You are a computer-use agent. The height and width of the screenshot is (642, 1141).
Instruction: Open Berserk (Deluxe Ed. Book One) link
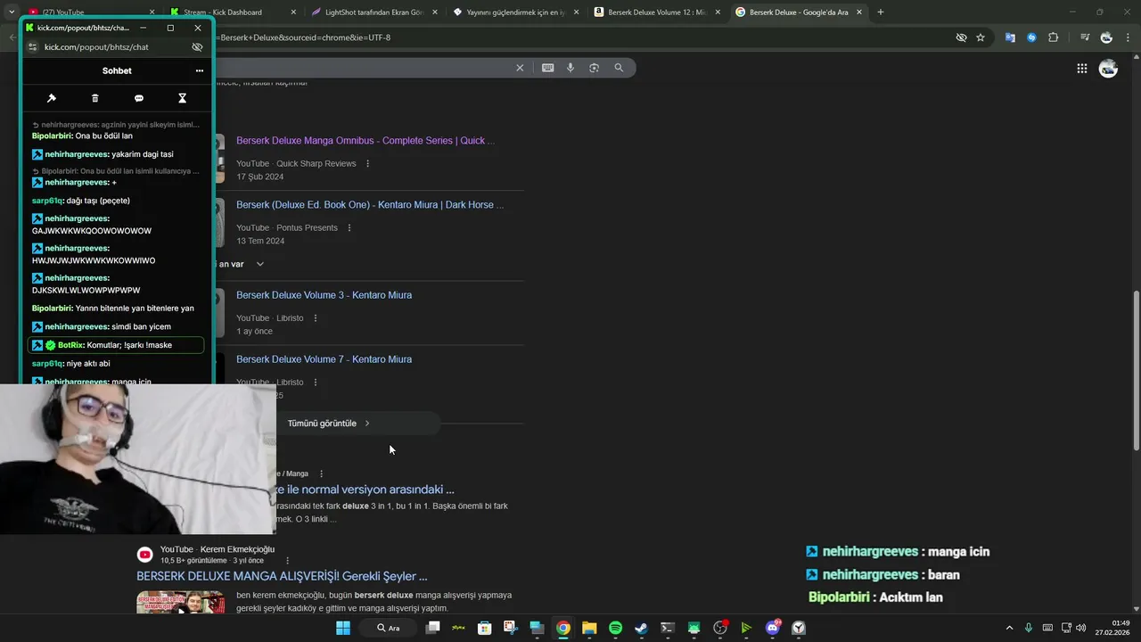tap(370, 204)
